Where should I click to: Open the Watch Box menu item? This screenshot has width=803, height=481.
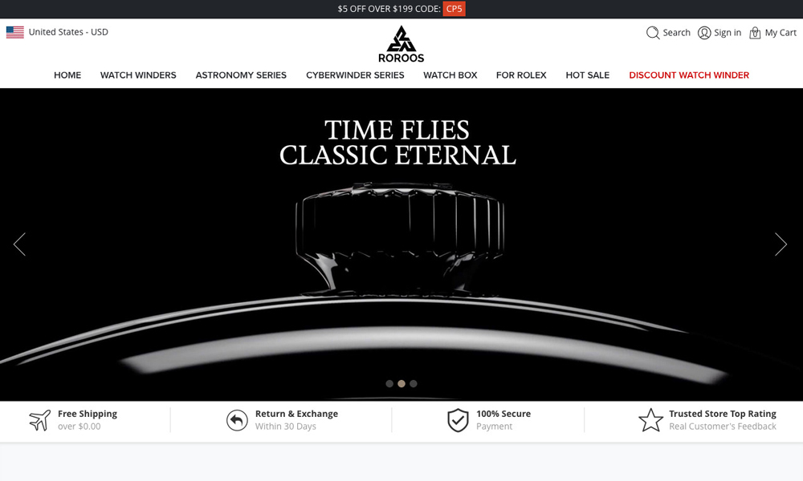(x=450, y=75)
